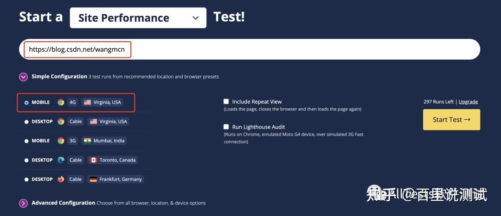Viewport: 501px width, 216px height.
Task: Click the Chrome icon in the Mumbai 3G row
Action: [61, 141]
